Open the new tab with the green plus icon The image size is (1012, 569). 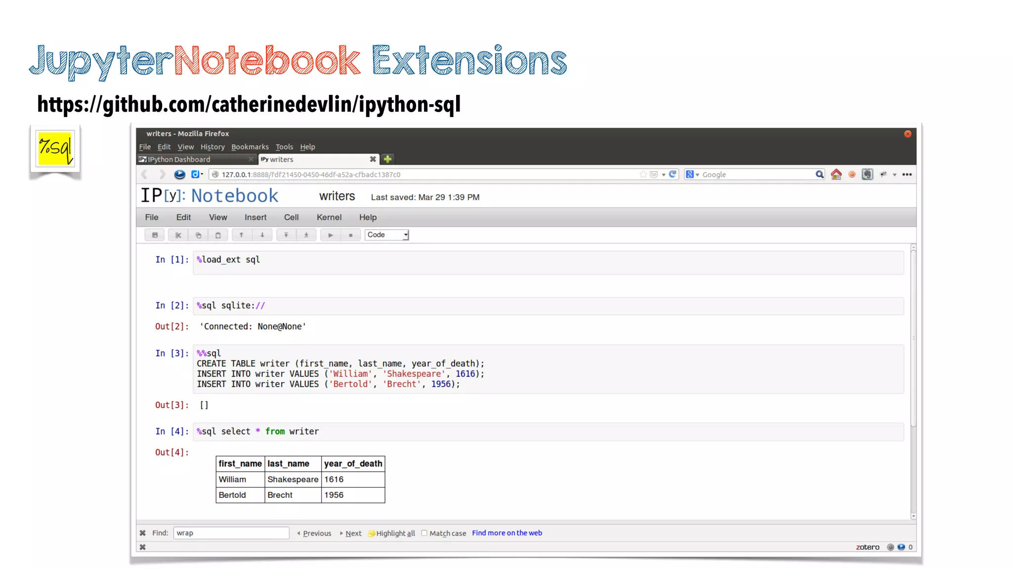(x=388, y=159)
